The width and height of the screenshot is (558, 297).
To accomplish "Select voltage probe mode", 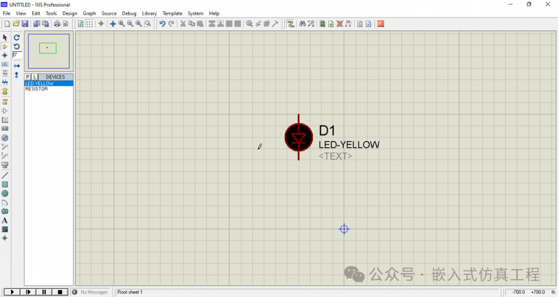I will (x=5, y=147).
